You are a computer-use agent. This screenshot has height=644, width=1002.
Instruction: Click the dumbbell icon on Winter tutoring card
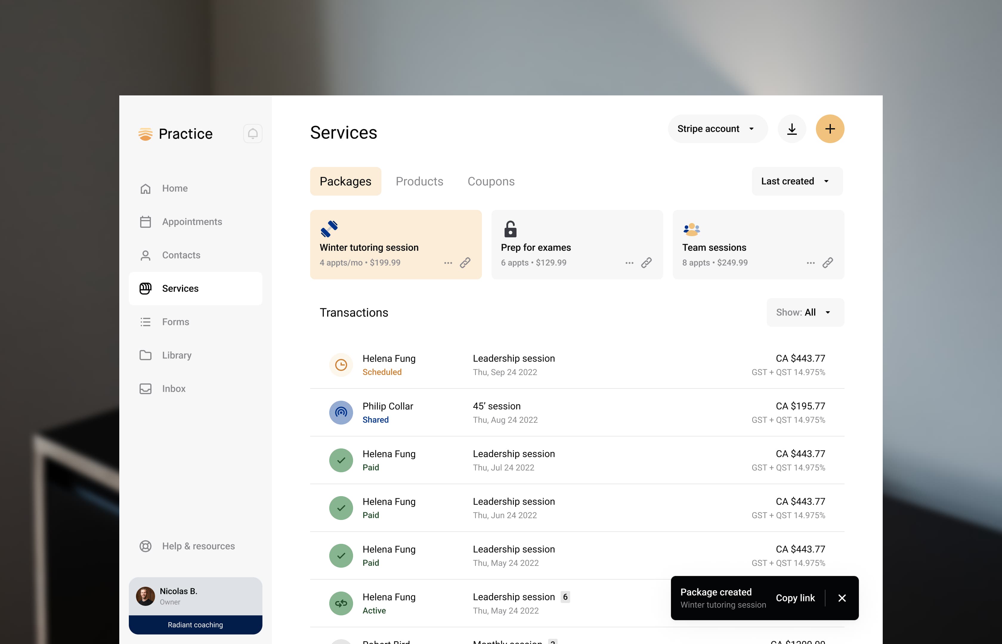click(329, 229)
